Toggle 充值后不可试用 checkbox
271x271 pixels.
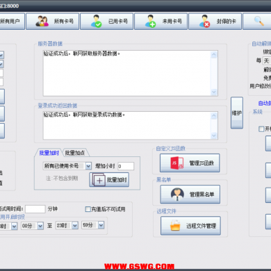(88, 209)
